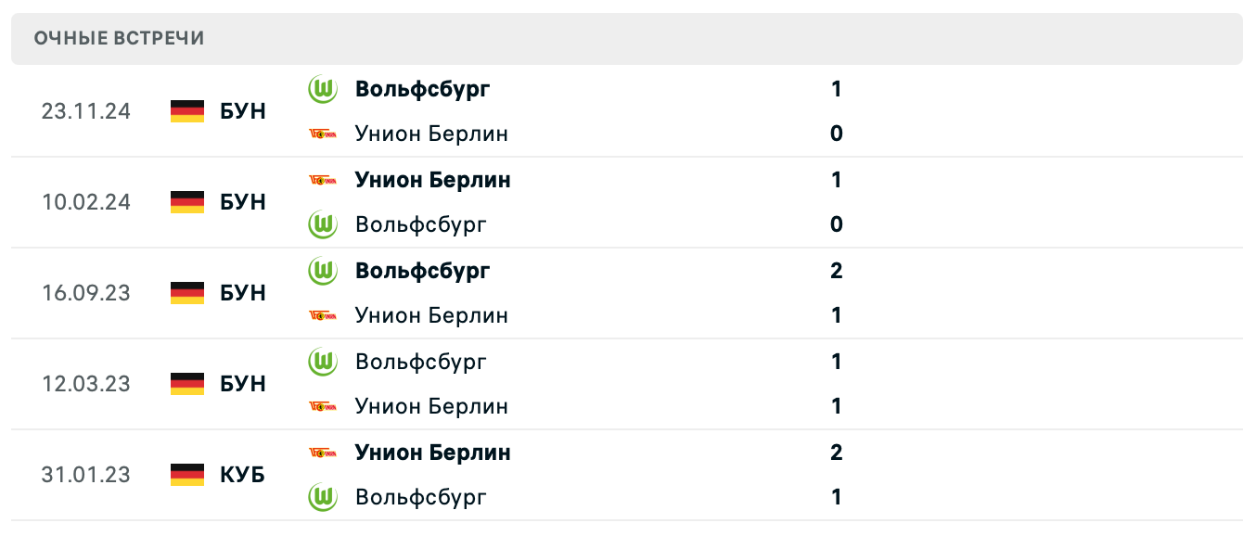
Task: Click the Wolfsburg badge in the 10.02.24 row
Action: (322, 224)
